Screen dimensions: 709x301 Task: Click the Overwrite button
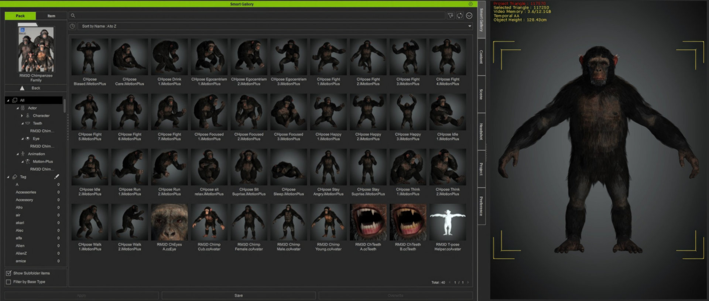coord(395,295)
